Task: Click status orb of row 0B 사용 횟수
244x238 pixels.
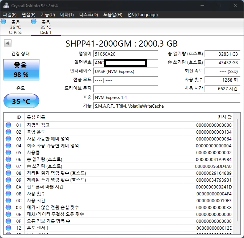Action: point(8,194)
